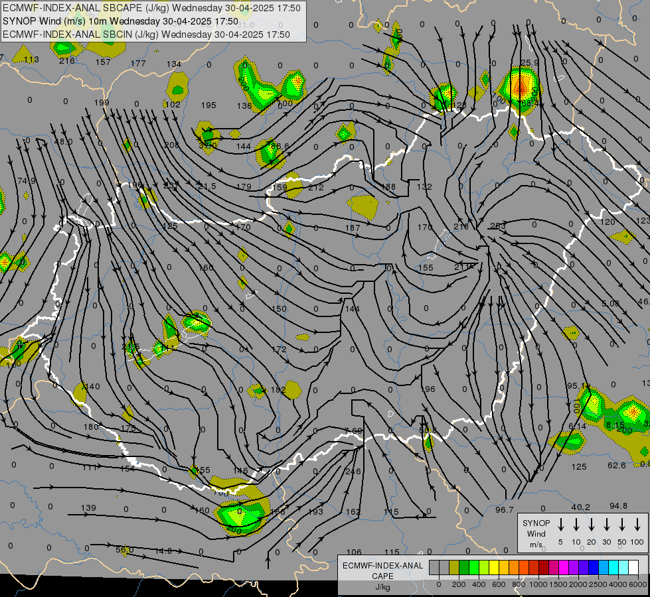Click the '48.0' value on the map

tap(64, 142)
